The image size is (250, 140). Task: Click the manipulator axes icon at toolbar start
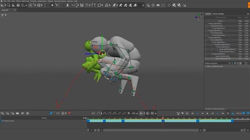pos(2,5)
